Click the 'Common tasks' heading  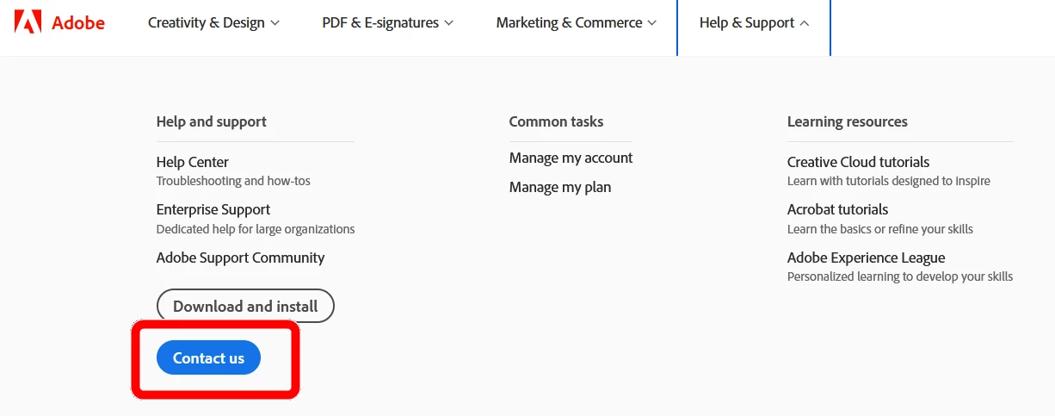(556, 121)
